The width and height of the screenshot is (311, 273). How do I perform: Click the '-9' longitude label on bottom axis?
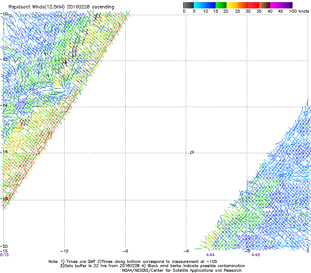click(125, 251)
